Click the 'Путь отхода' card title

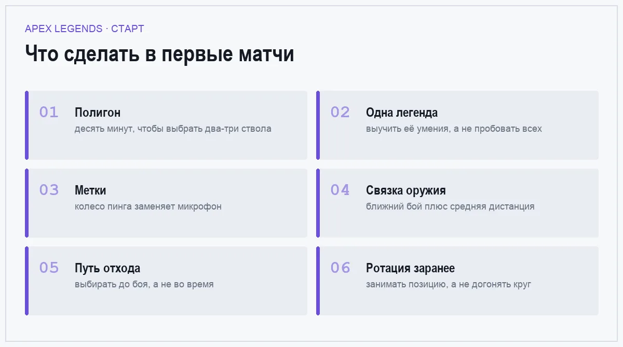point(107,268)
